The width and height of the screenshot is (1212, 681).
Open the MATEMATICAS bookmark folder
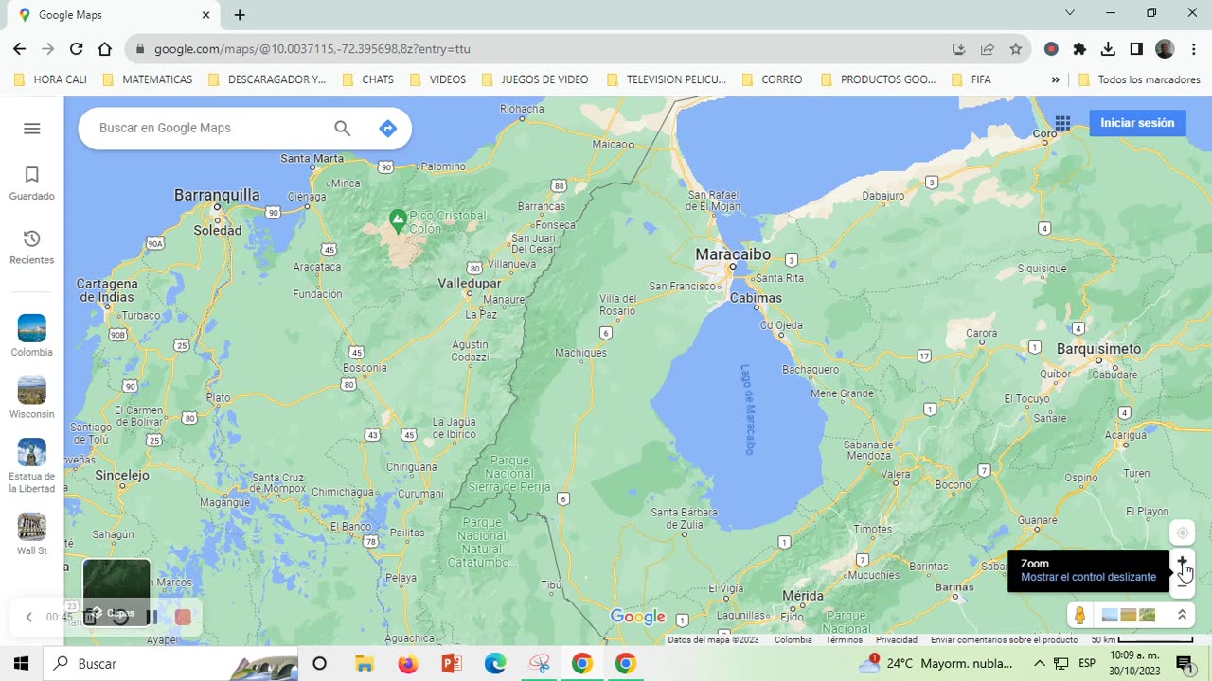(x=147, y=79)
